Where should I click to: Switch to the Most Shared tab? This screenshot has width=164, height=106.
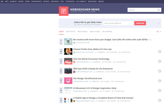point(83,32)
